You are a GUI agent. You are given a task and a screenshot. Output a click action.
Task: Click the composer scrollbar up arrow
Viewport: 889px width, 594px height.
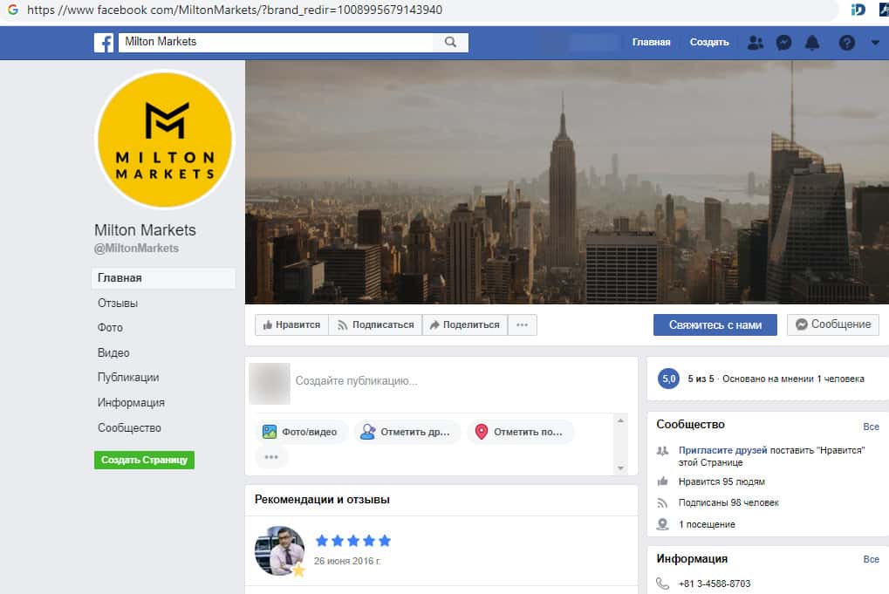tap(620, 420)
